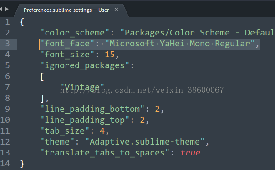Click the line_padding_top value 2
Screen dimensions: 275x170
142,120
